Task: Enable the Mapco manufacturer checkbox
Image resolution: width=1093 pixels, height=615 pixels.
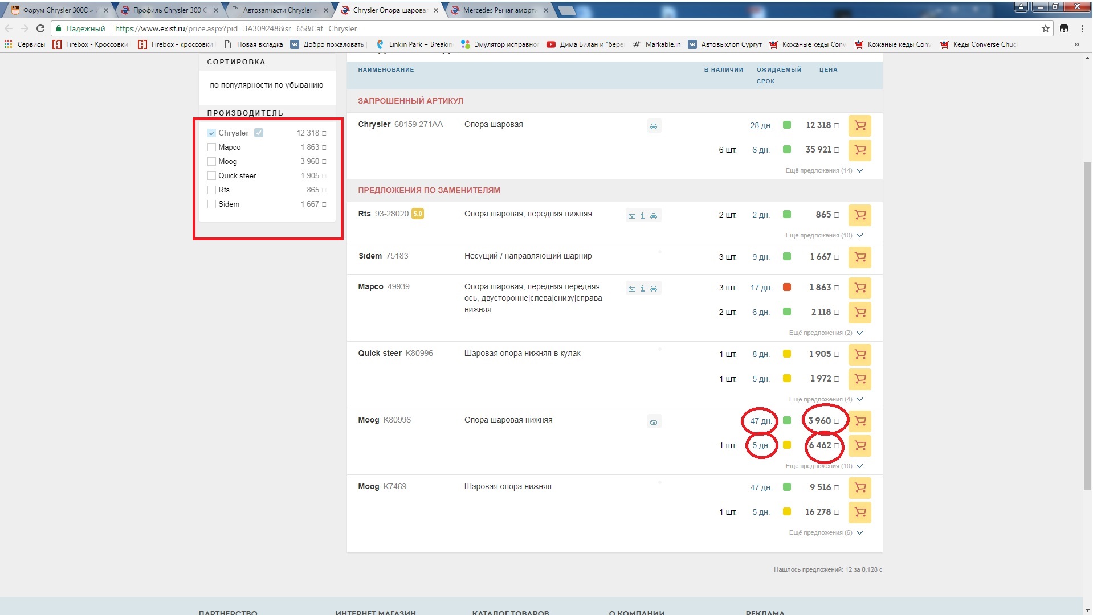Action: click(x=211, y=147)
